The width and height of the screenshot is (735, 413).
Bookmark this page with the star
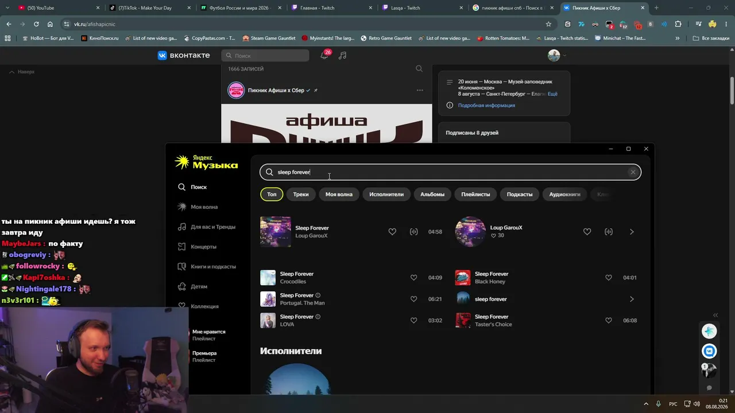[548, 24]
